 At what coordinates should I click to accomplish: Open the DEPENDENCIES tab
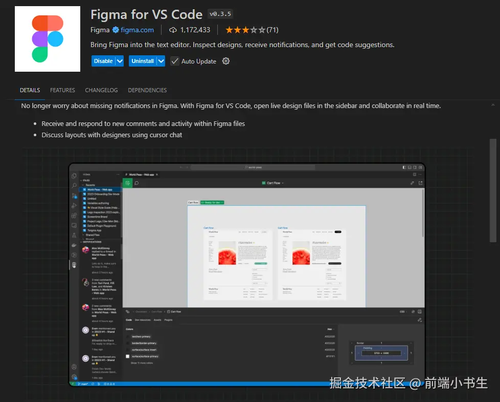(x=147, y=90)
